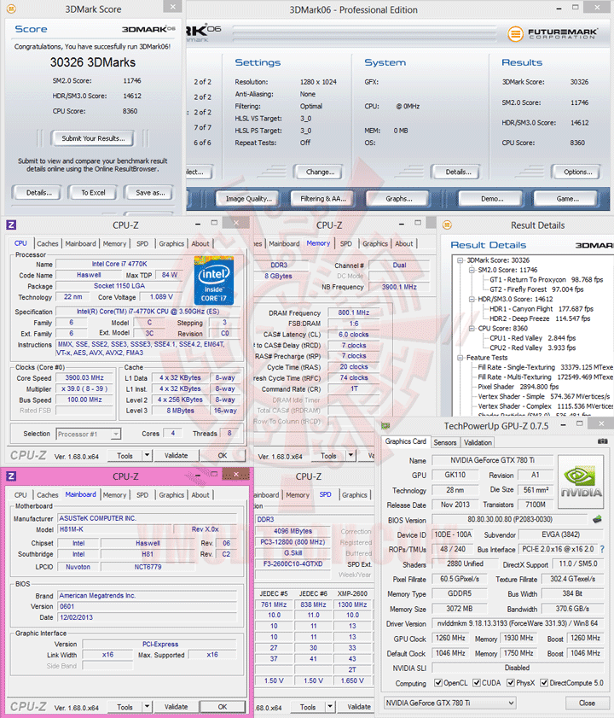Click the GPU-Z title bar icon
The width and height of the screenshot is (614, 718).
pyautogui.click(x=385, y=426)
